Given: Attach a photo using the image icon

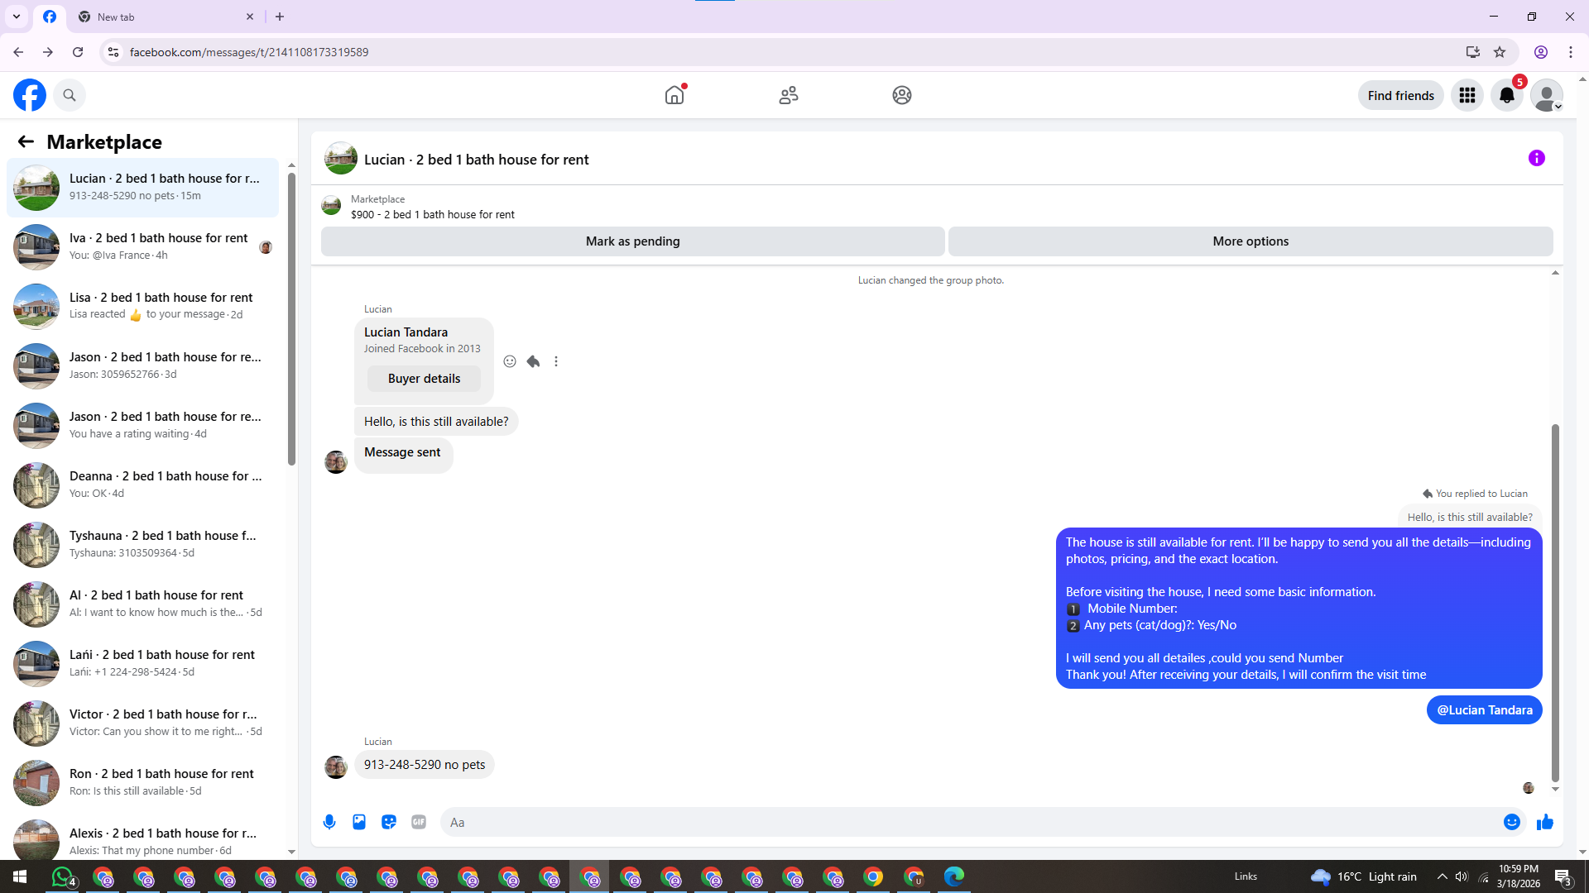Looking at the screenshot, I should [359, 822].
